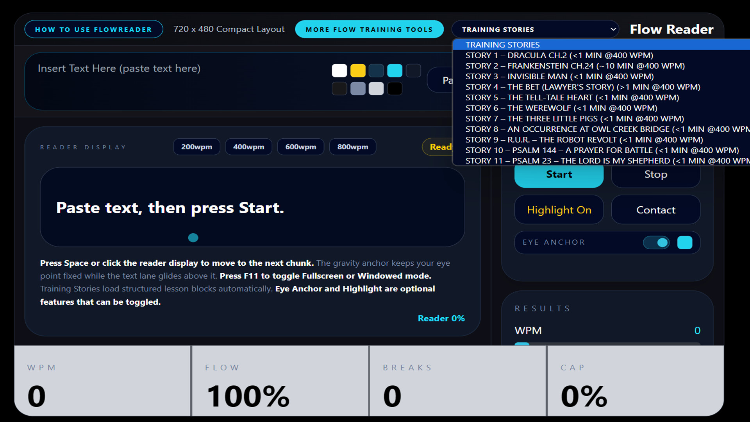Open 'How to use FlowReader' help
Image resolution: width=750 pixels, height=422 pixels.
pyautogui.click(x=94, y=29)
